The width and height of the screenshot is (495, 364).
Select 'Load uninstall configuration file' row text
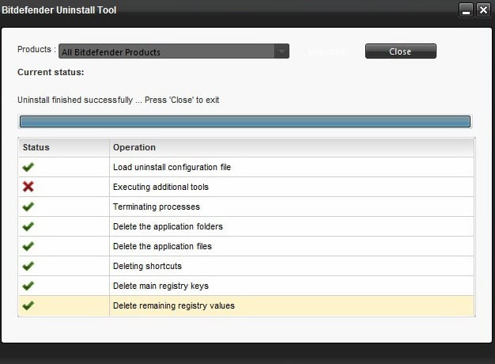click(172, 167)
